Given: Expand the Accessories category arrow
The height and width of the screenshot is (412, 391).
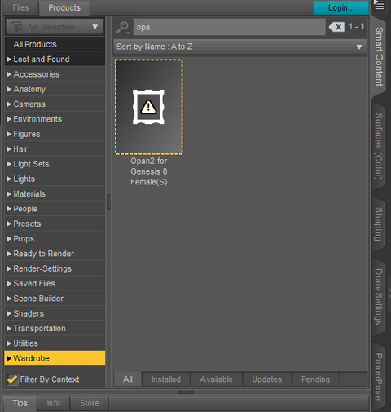Looking at the screenshot, I should [9, 74].
